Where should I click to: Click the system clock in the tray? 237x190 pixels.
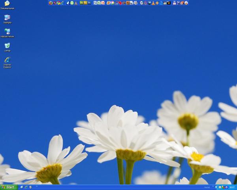[232, 187]
